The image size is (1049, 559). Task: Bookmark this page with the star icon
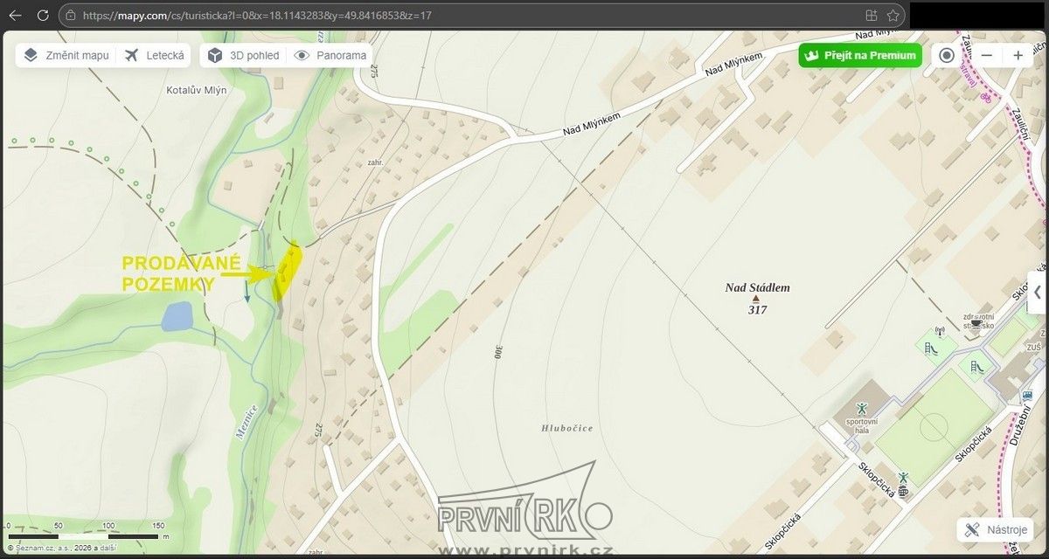point(893,15)
